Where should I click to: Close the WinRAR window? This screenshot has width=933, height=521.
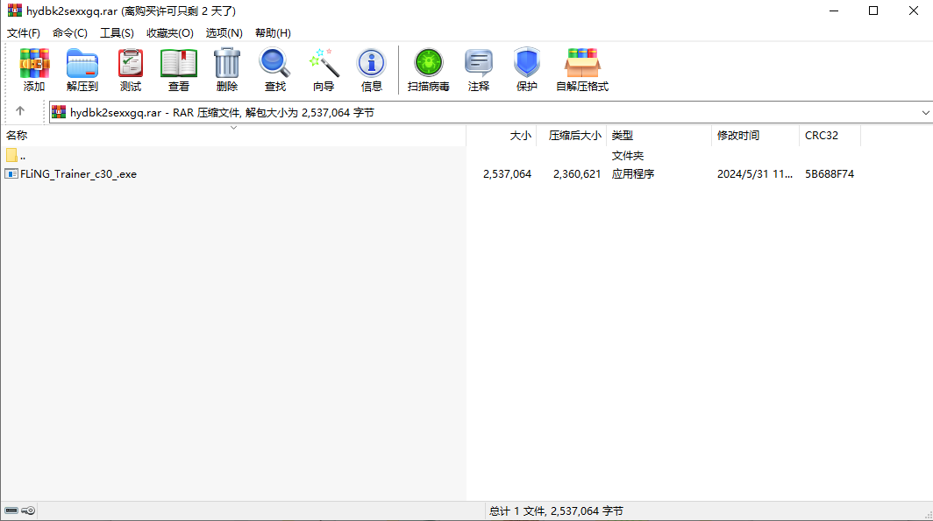(914, 11)
